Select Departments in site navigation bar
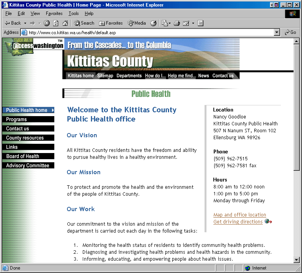302x273 pixels. [x=129, y=76]
